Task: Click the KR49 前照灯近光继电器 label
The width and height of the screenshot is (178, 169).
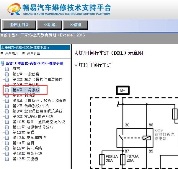Action: point(164,135)
